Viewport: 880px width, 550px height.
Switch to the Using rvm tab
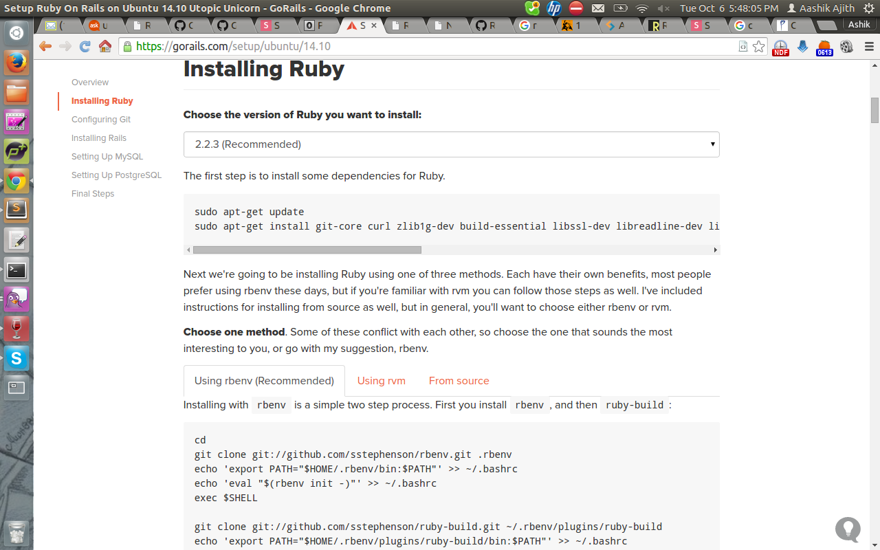coord(381,381)
